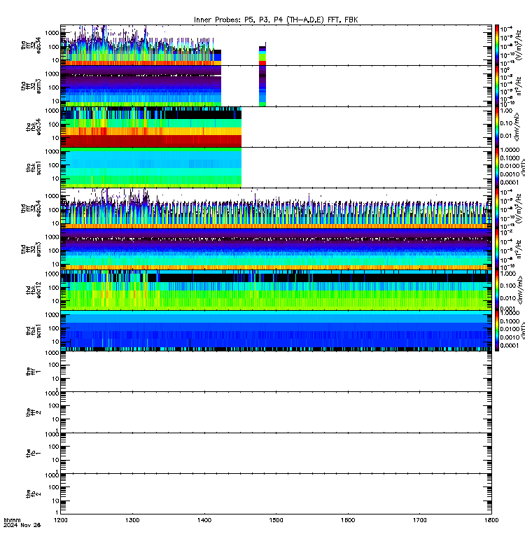Viewport: 525px width, 560px height.
Task: Select the thd fbk scm1 spectrogram panel
Action: coord(276,330)
